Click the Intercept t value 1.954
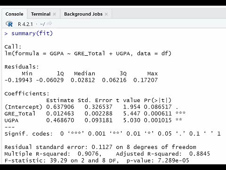The height and width of the screenshot is (170, 226). click(x=132, y=107)
